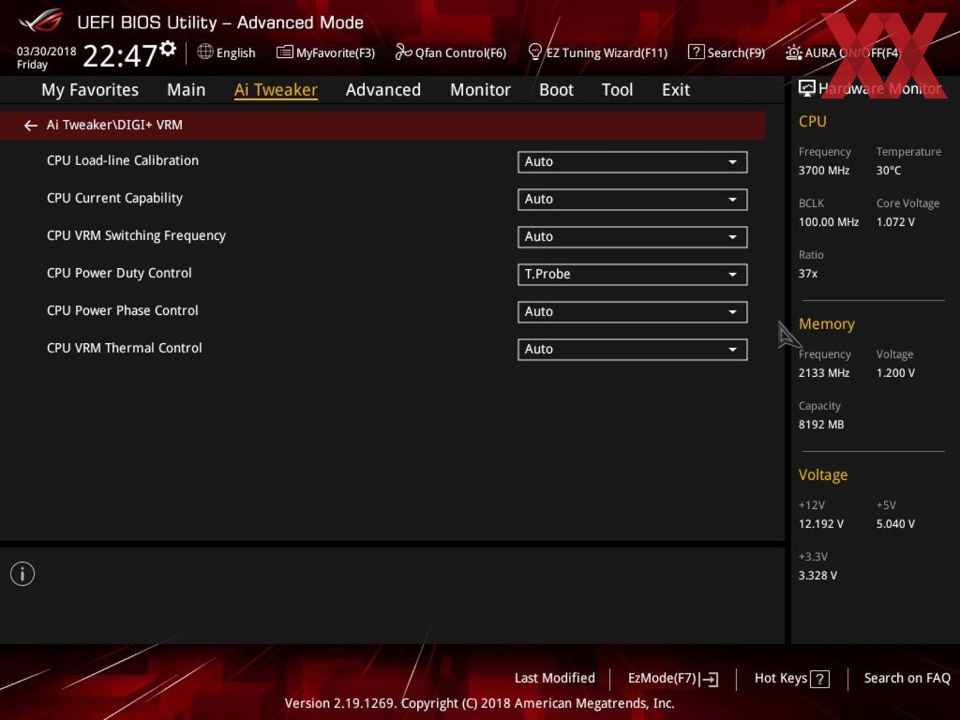Viewport: 960px width, 720px height.
Task: Toggle AURA ON/OFF(F4)
Action: [x=852, y=53]
